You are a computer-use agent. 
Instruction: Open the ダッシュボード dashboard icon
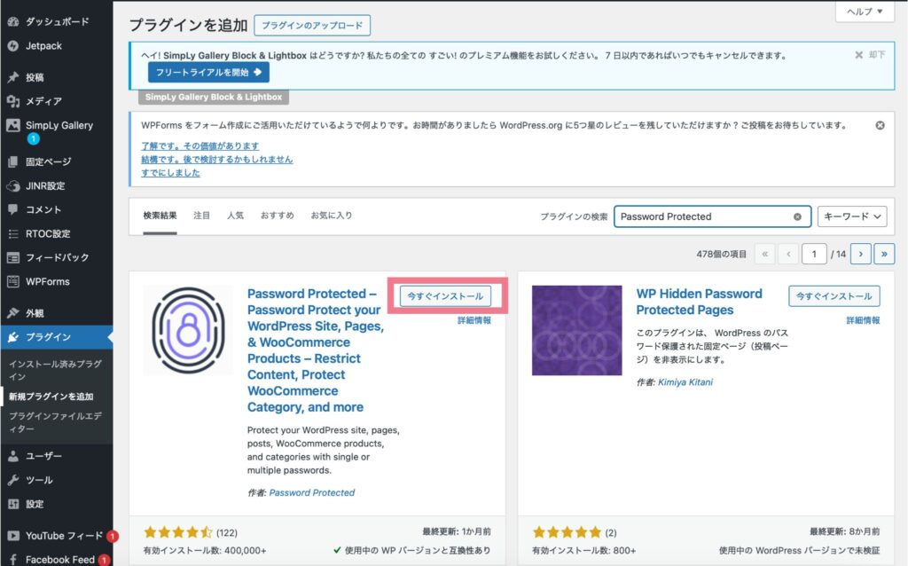tap(12, 21)
